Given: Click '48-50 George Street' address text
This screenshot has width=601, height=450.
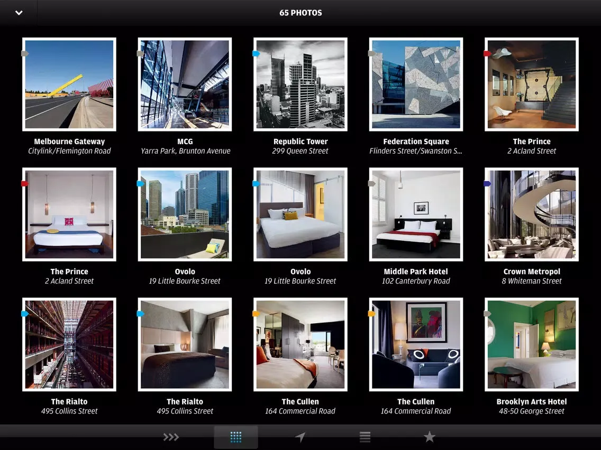Looking at the screenshot, I should click(x=532, y=411).
